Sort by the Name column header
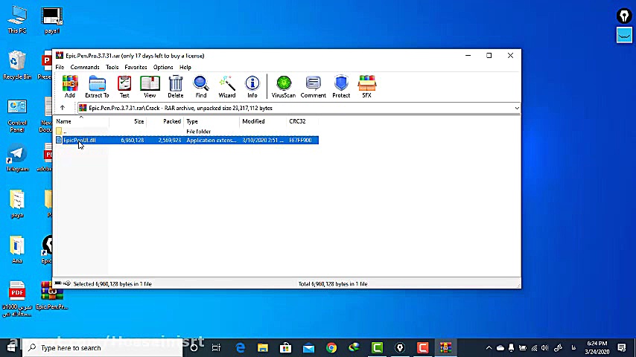 click(81, 121)
